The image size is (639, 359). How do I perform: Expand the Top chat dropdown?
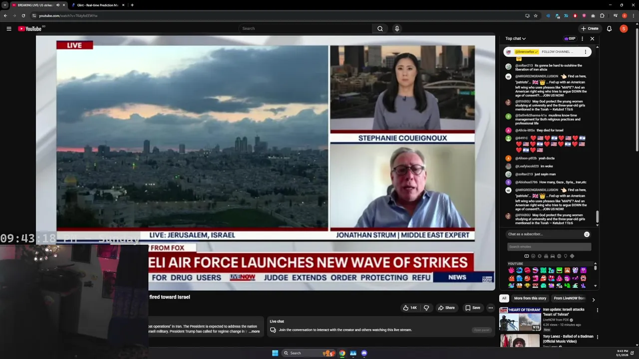(515, 38)
